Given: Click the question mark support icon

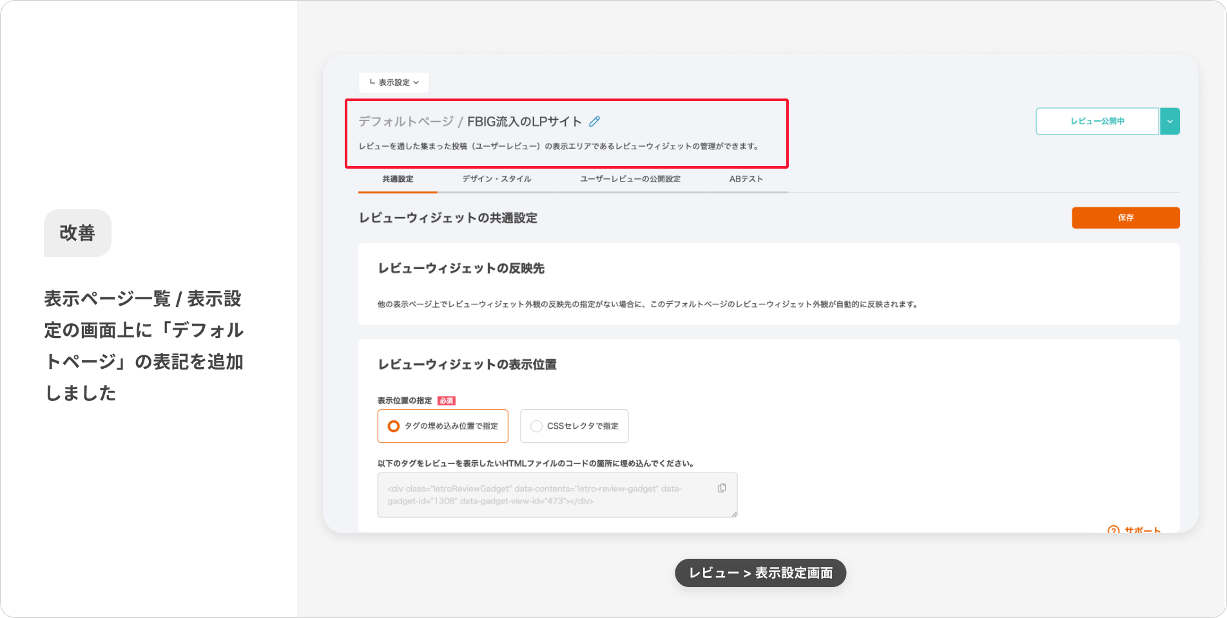Looking at the screenshot, I should tap(1113, 530).
